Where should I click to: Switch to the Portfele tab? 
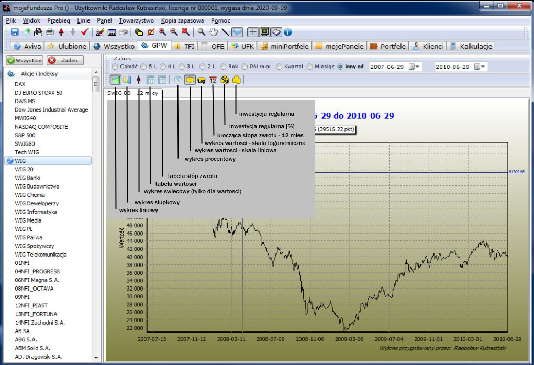coord(388,46)
